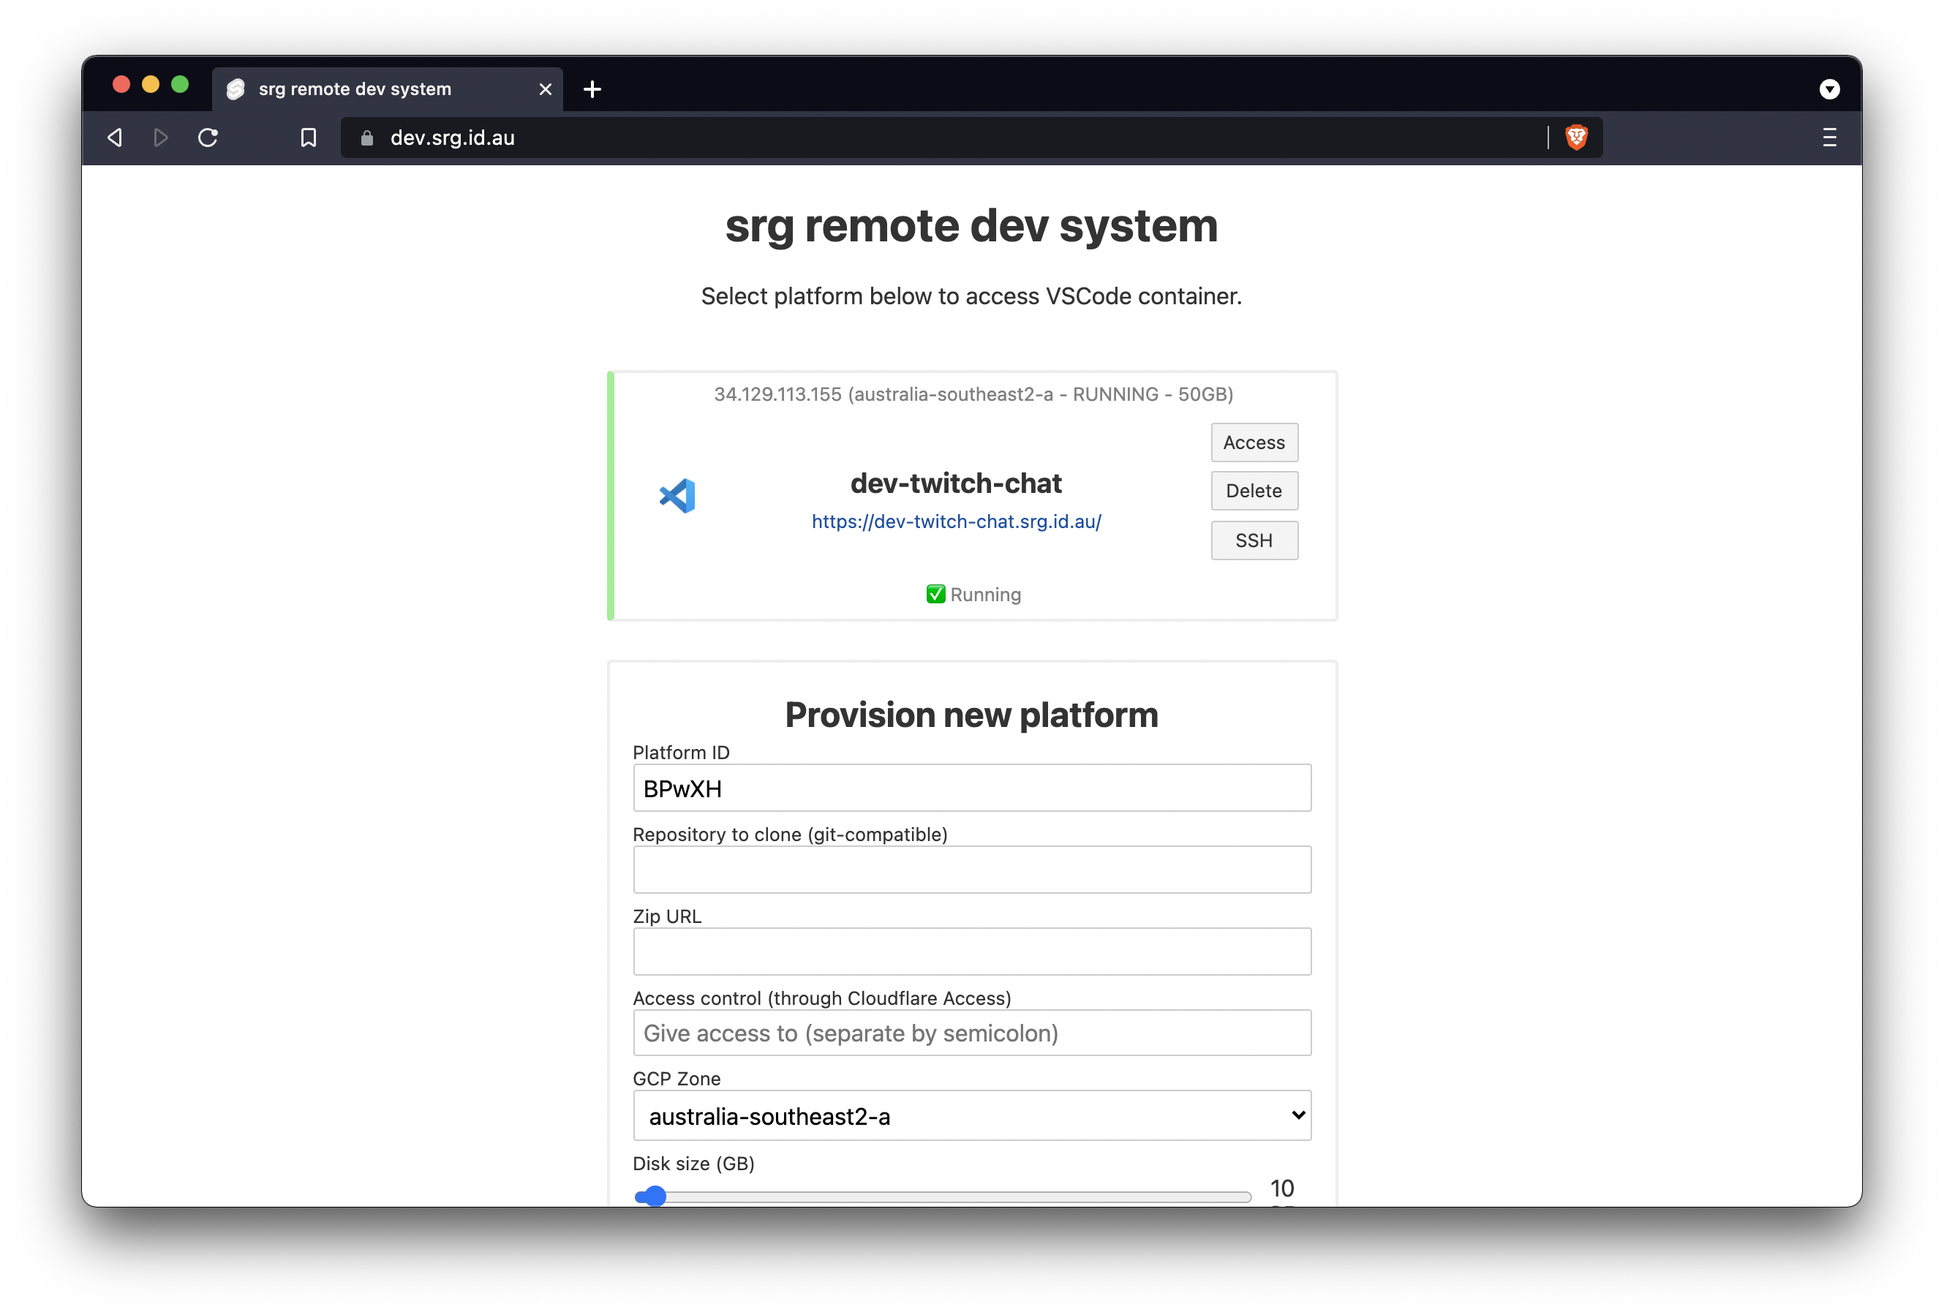This screenshot has width=1944, height=1315.
Task: Click the Access button
Action: click(x=1254, y=442)
